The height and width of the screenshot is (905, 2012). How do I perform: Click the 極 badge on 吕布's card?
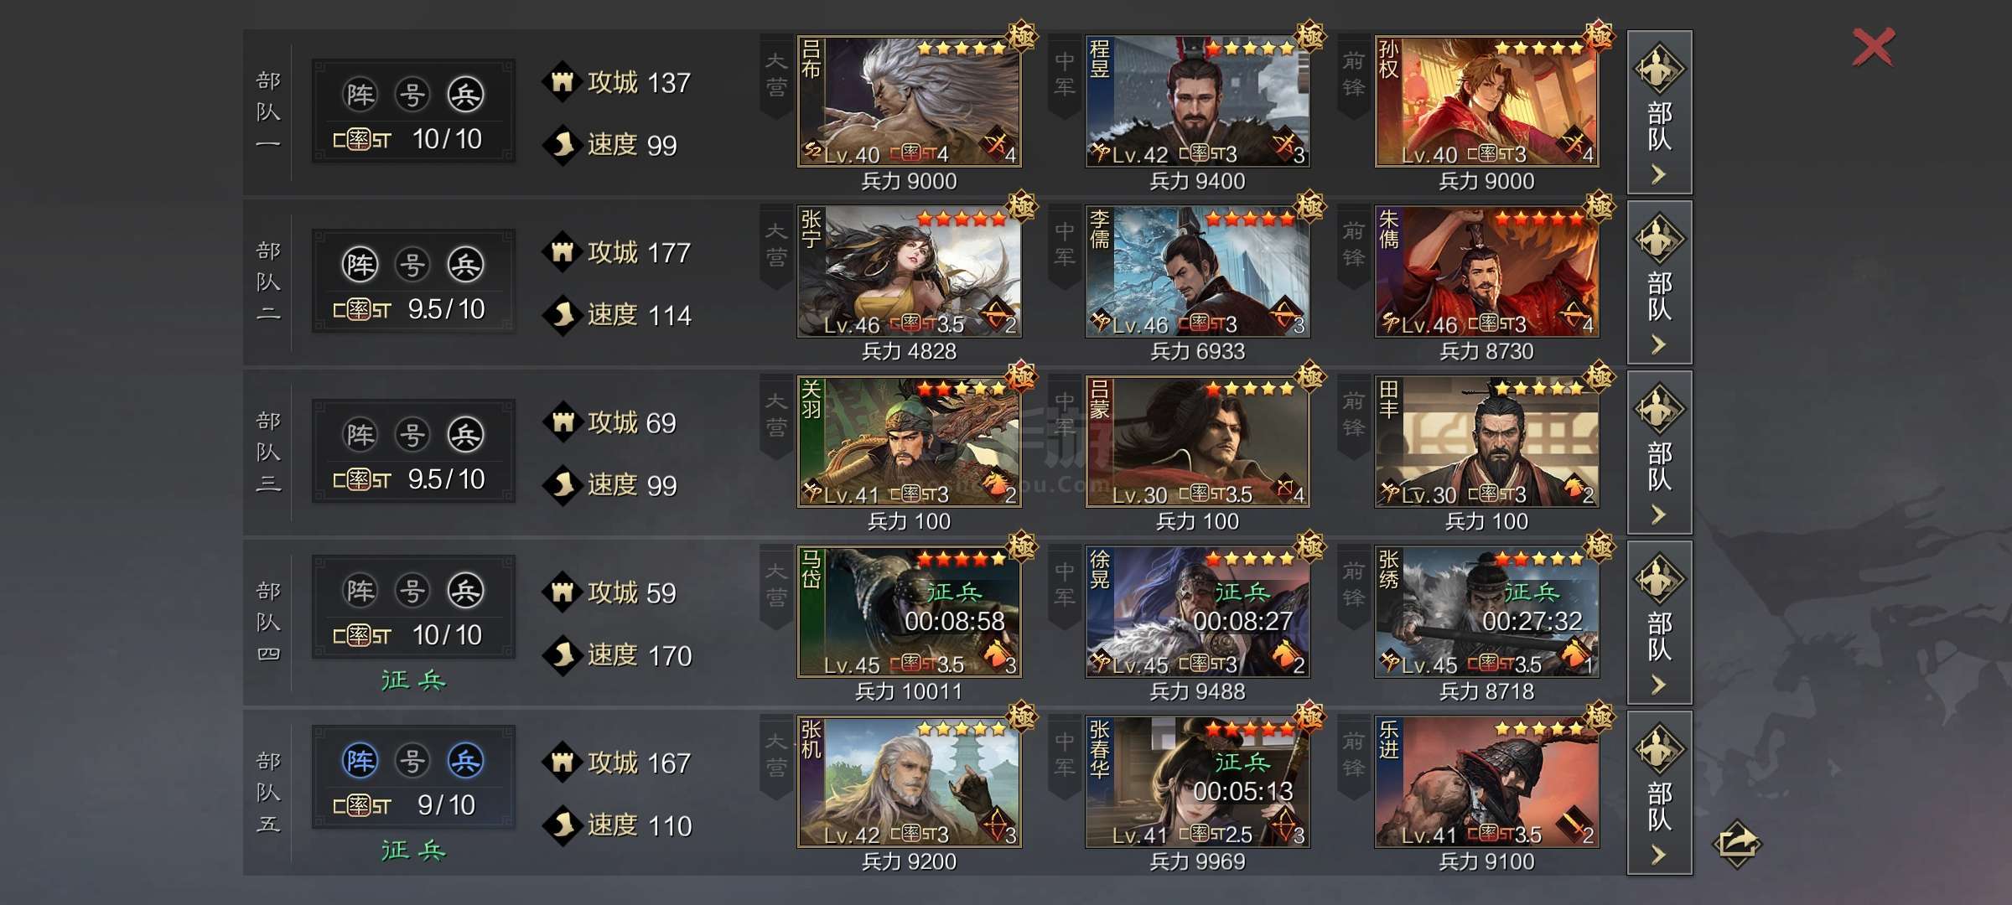click(1021, 36)
